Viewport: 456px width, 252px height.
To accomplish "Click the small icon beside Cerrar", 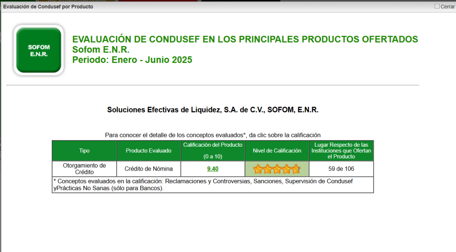I will [x=437, y=7].
